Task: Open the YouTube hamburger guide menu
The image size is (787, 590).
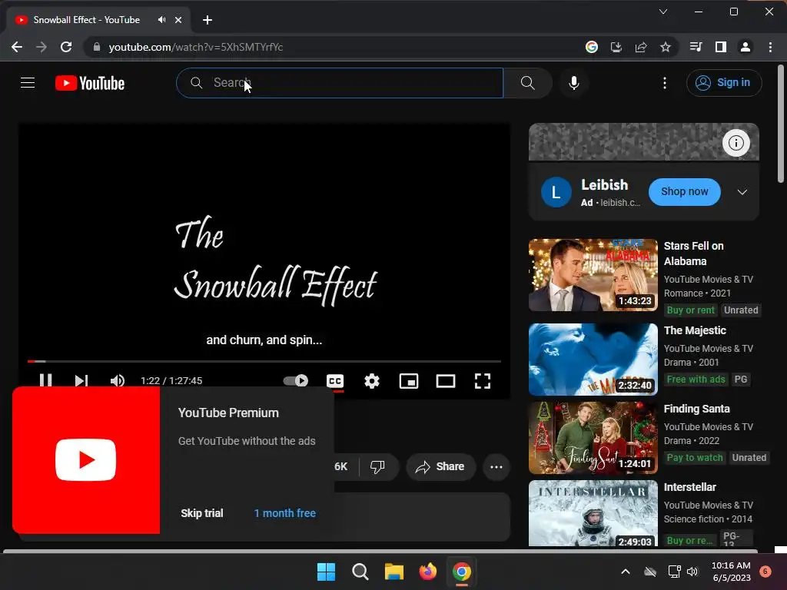Action: pyautogui.click(x=28, y=83)
